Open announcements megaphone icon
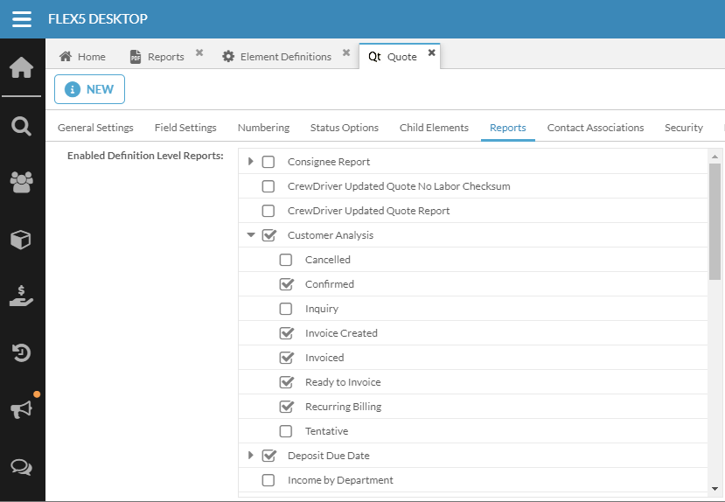The width and height of the screenshot is (725, 502). tap(21, 409)
